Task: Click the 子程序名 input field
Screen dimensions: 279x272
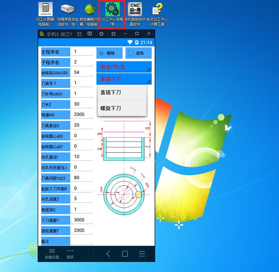Action: pyautogui.click(x=82, y=62)
